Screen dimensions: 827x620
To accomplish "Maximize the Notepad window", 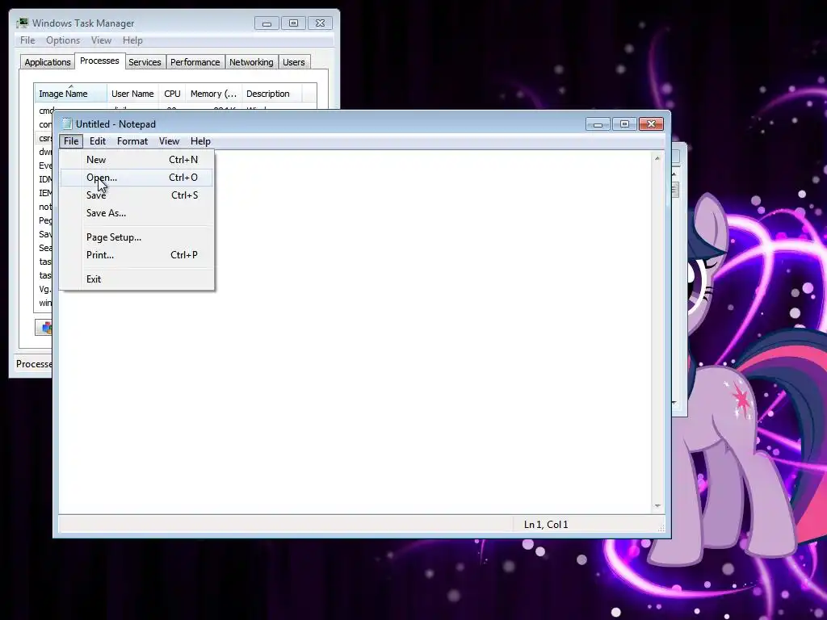I will pyautogui.click(x=624, y=124).
